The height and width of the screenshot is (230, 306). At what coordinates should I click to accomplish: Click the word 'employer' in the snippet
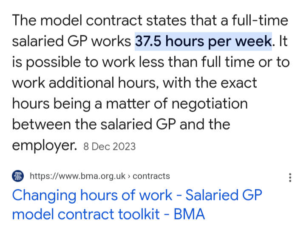click(43, 146)
